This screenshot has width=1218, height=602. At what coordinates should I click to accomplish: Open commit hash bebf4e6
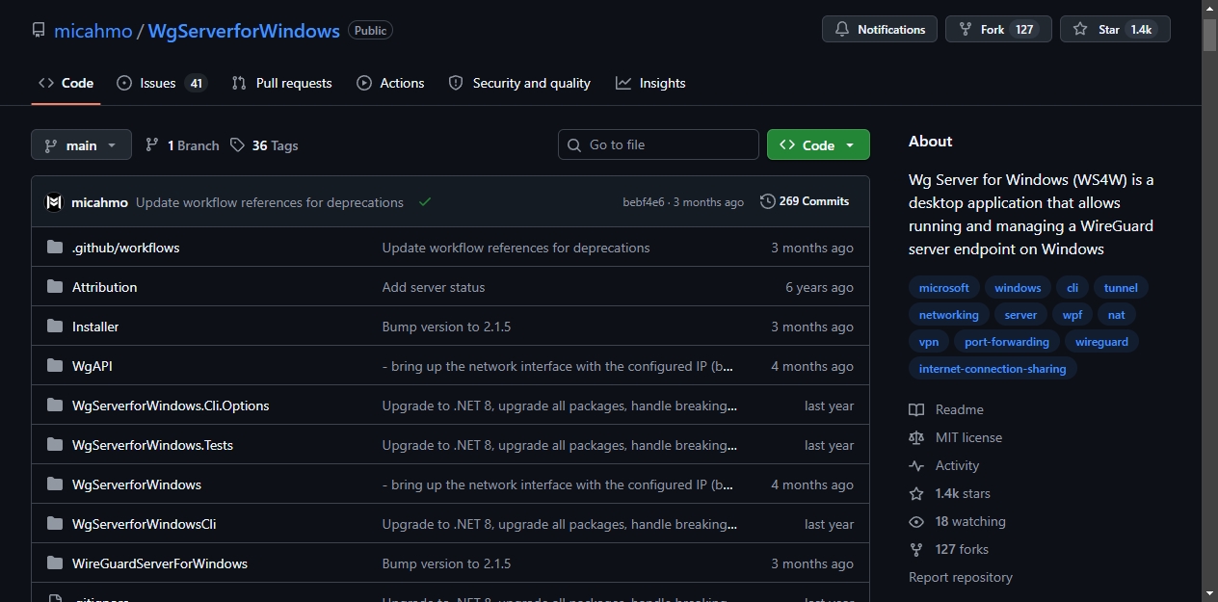tap(644, 202)
